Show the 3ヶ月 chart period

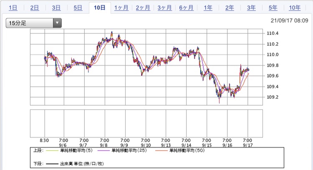(165, 8)
